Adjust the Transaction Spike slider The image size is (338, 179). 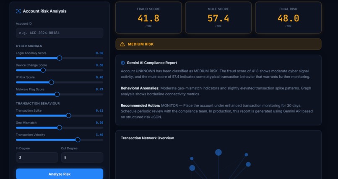[x=60, y=115]
